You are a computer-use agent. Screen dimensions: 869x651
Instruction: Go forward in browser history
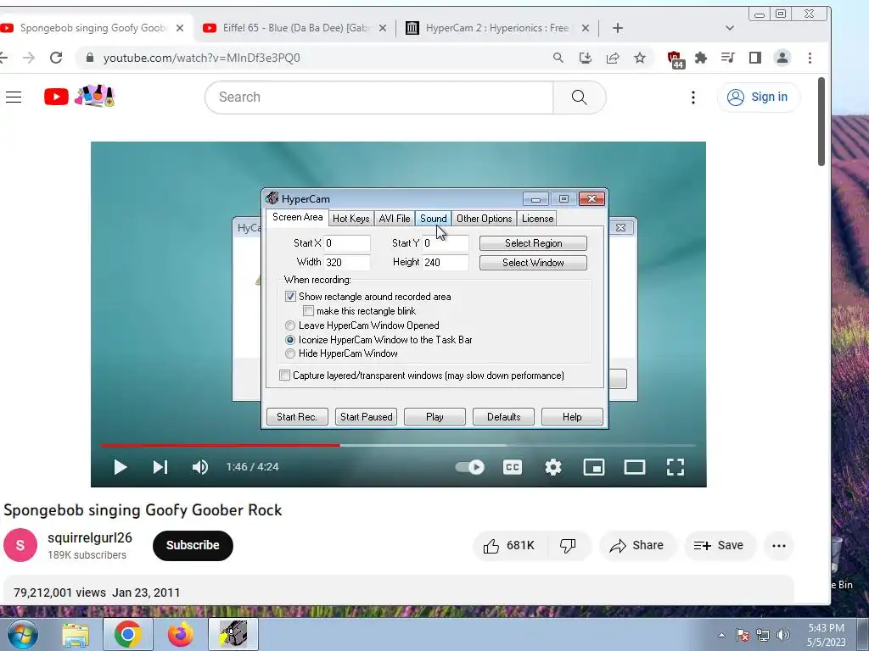(29, 58)
